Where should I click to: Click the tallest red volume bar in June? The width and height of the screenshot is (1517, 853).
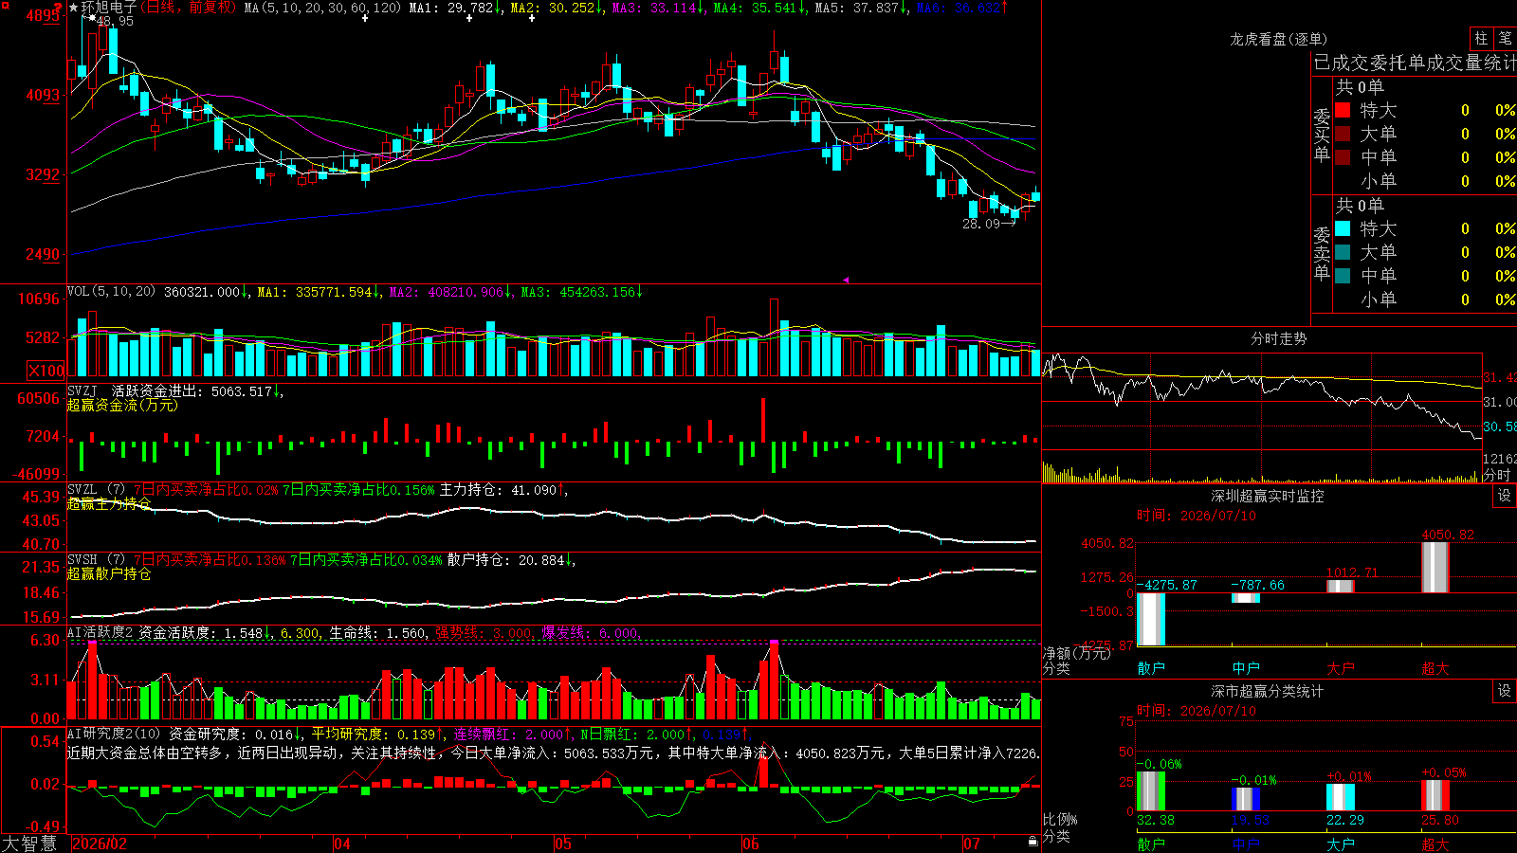pos(775,338)
